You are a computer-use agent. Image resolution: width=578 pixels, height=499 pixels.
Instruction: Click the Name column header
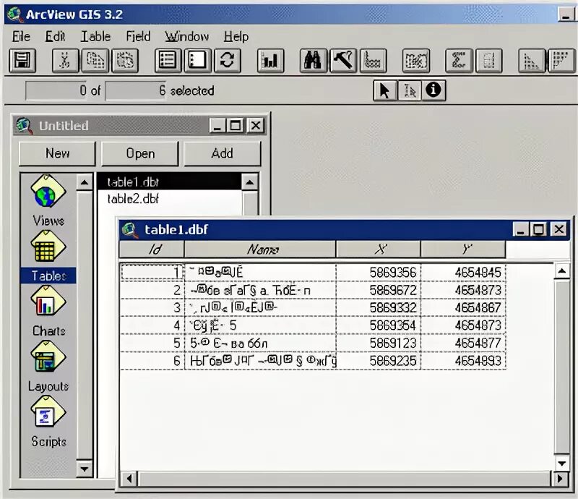coord(260,249)
